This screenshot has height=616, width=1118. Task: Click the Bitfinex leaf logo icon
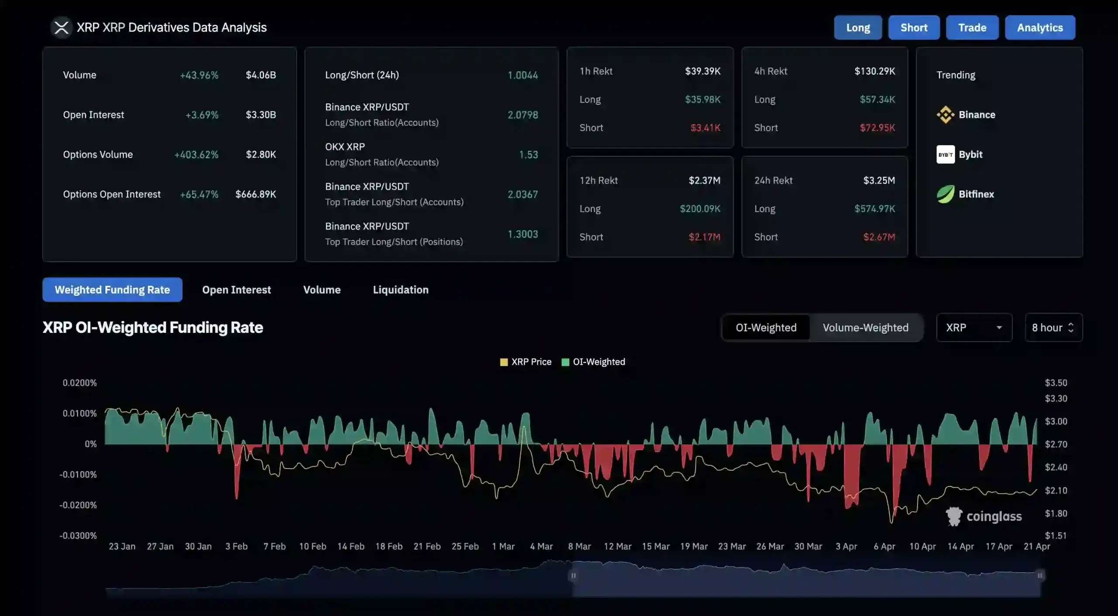[x=945, y=194]
